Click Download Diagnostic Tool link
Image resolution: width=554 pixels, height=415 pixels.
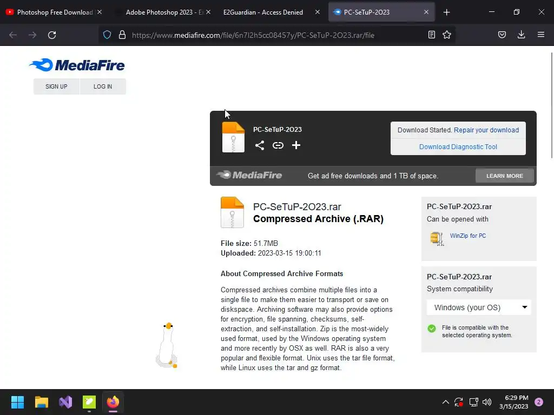point(458,147)
